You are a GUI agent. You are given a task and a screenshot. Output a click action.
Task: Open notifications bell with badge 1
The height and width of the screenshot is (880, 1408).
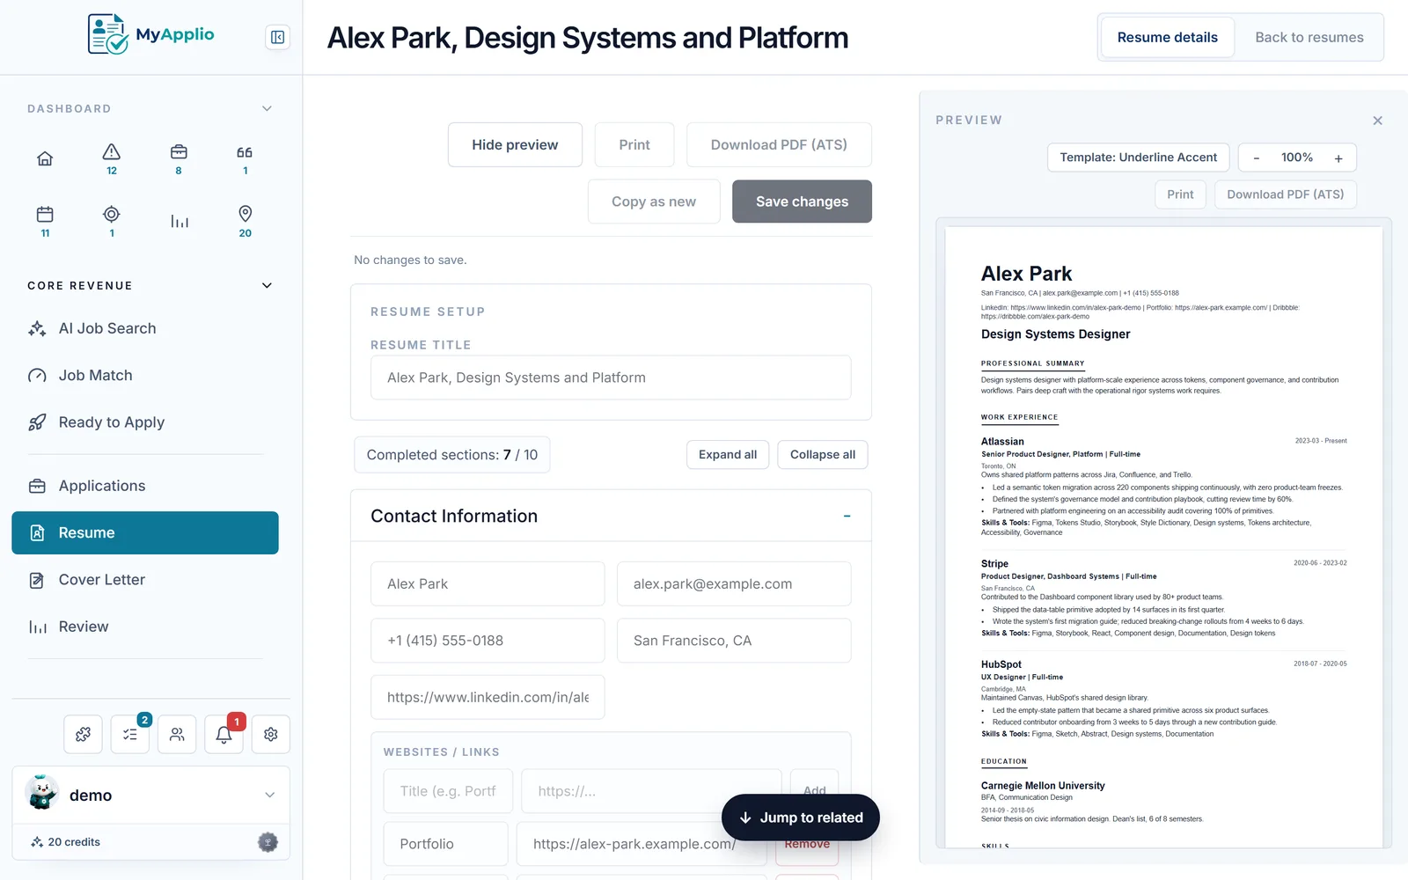click(x=224, y=734)
